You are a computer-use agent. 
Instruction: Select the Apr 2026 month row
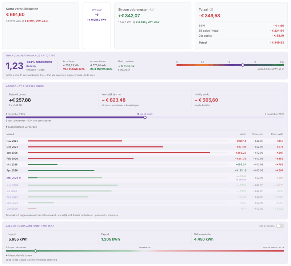145,170
